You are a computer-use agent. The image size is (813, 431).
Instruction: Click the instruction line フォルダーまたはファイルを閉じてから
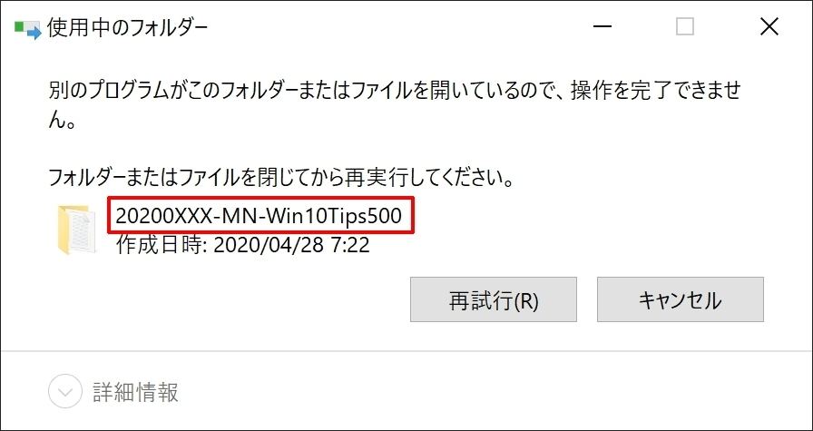point(281,179)
